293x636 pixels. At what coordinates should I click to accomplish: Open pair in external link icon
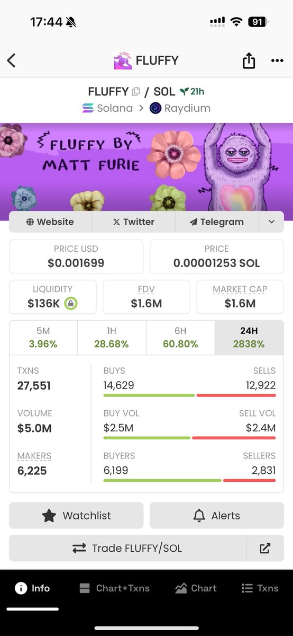pos(265,549)
